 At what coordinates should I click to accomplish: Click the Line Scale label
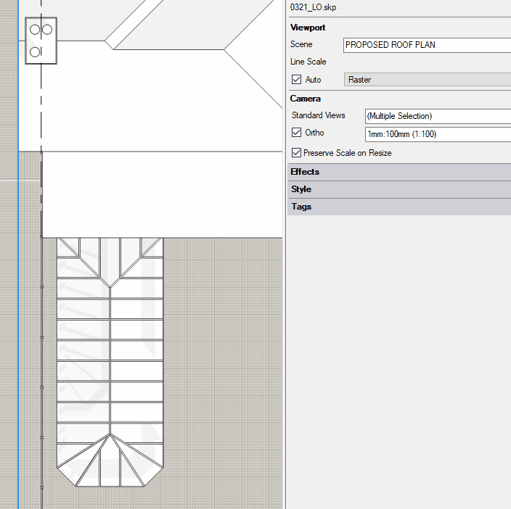(x=308, y=62)
